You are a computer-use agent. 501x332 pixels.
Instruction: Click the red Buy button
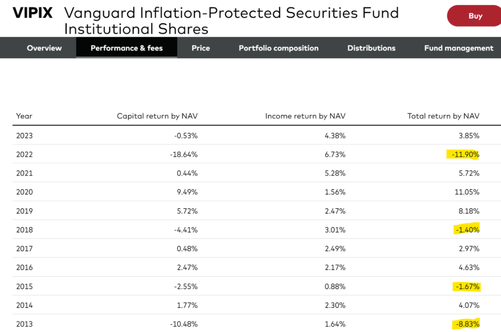(x=475, y=16)
